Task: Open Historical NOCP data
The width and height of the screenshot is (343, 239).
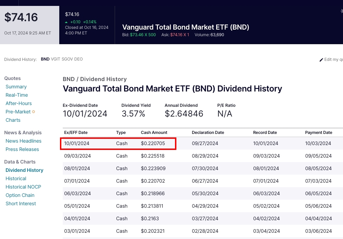Action: [23, 187]
